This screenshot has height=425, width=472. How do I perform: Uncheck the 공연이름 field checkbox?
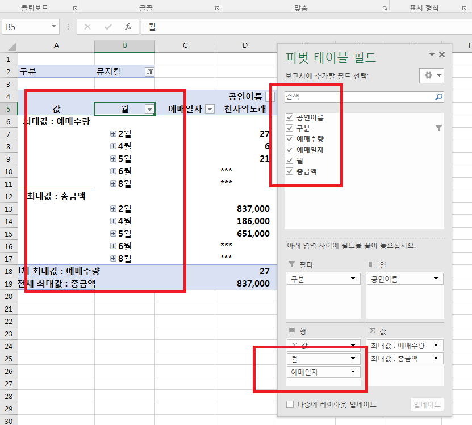click(x=290, y=117)
